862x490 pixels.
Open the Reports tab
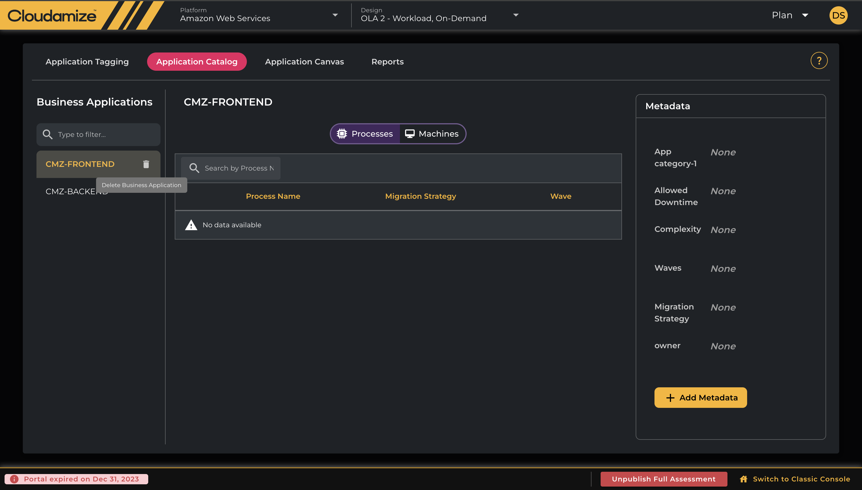coord(387,62)
